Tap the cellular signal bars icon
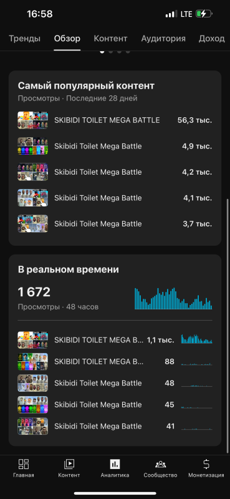Viewport: 230px width, 499px height. pos(172,14)
